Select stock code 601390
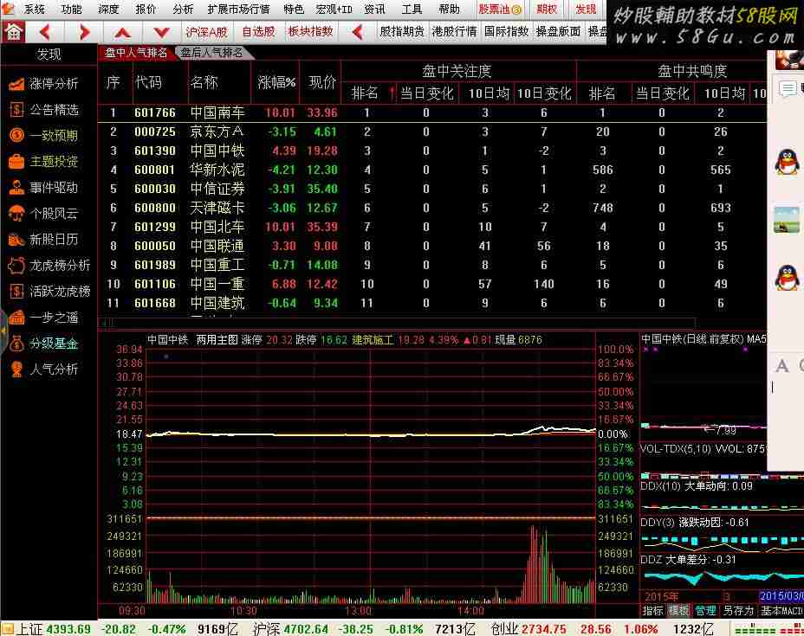804x636 pixels. (155, 151)
